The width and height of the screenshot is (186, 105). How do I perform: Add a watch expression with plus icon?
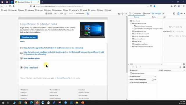[184, 70]
